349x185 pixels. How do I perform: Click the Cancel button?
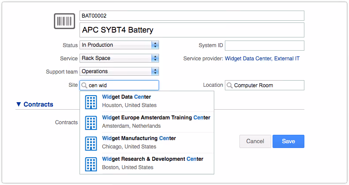click(255, 141)
